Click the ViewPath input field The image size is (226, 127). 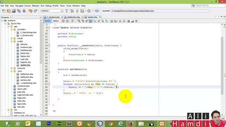point(160,11)
